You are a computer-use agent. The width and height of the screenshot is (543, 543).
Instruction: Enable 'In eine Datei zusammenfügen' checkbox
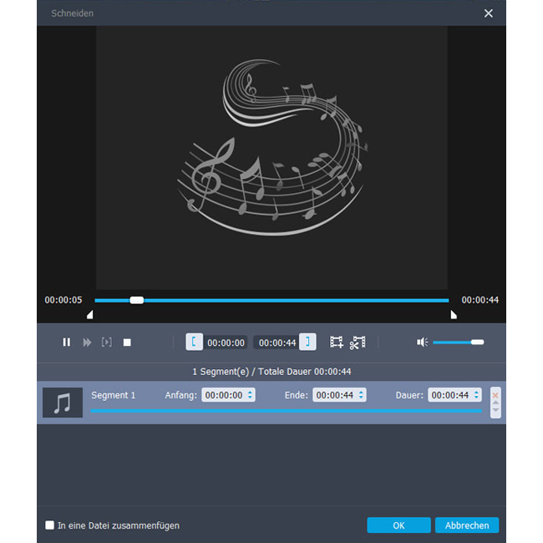pos(50,525)
